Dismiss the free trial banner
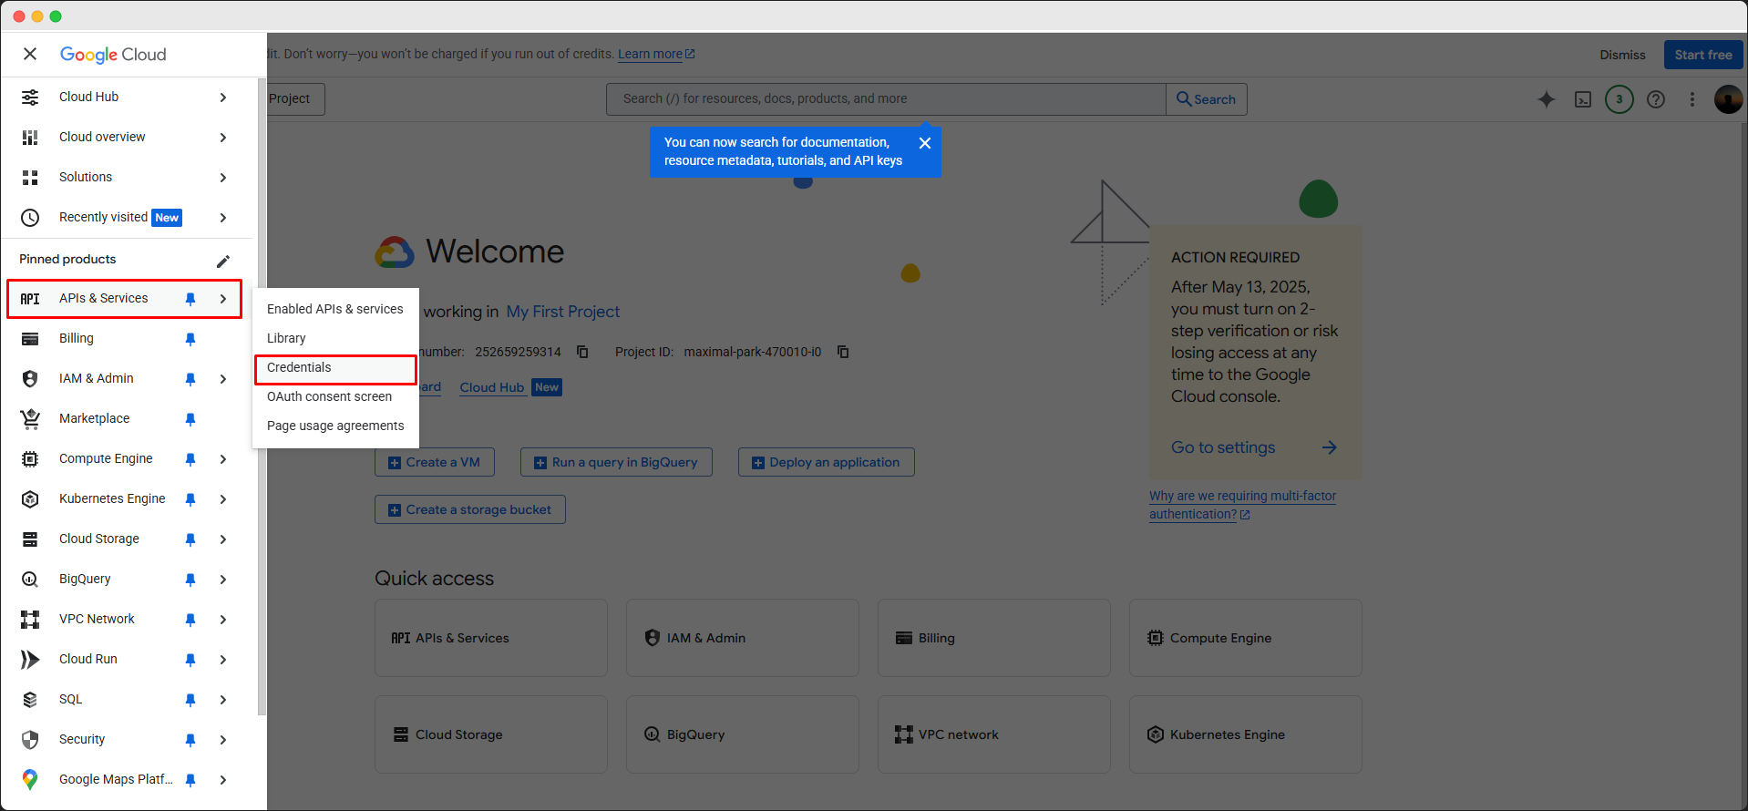Viewport: 1748px width, 811px height. point(1622,55)
